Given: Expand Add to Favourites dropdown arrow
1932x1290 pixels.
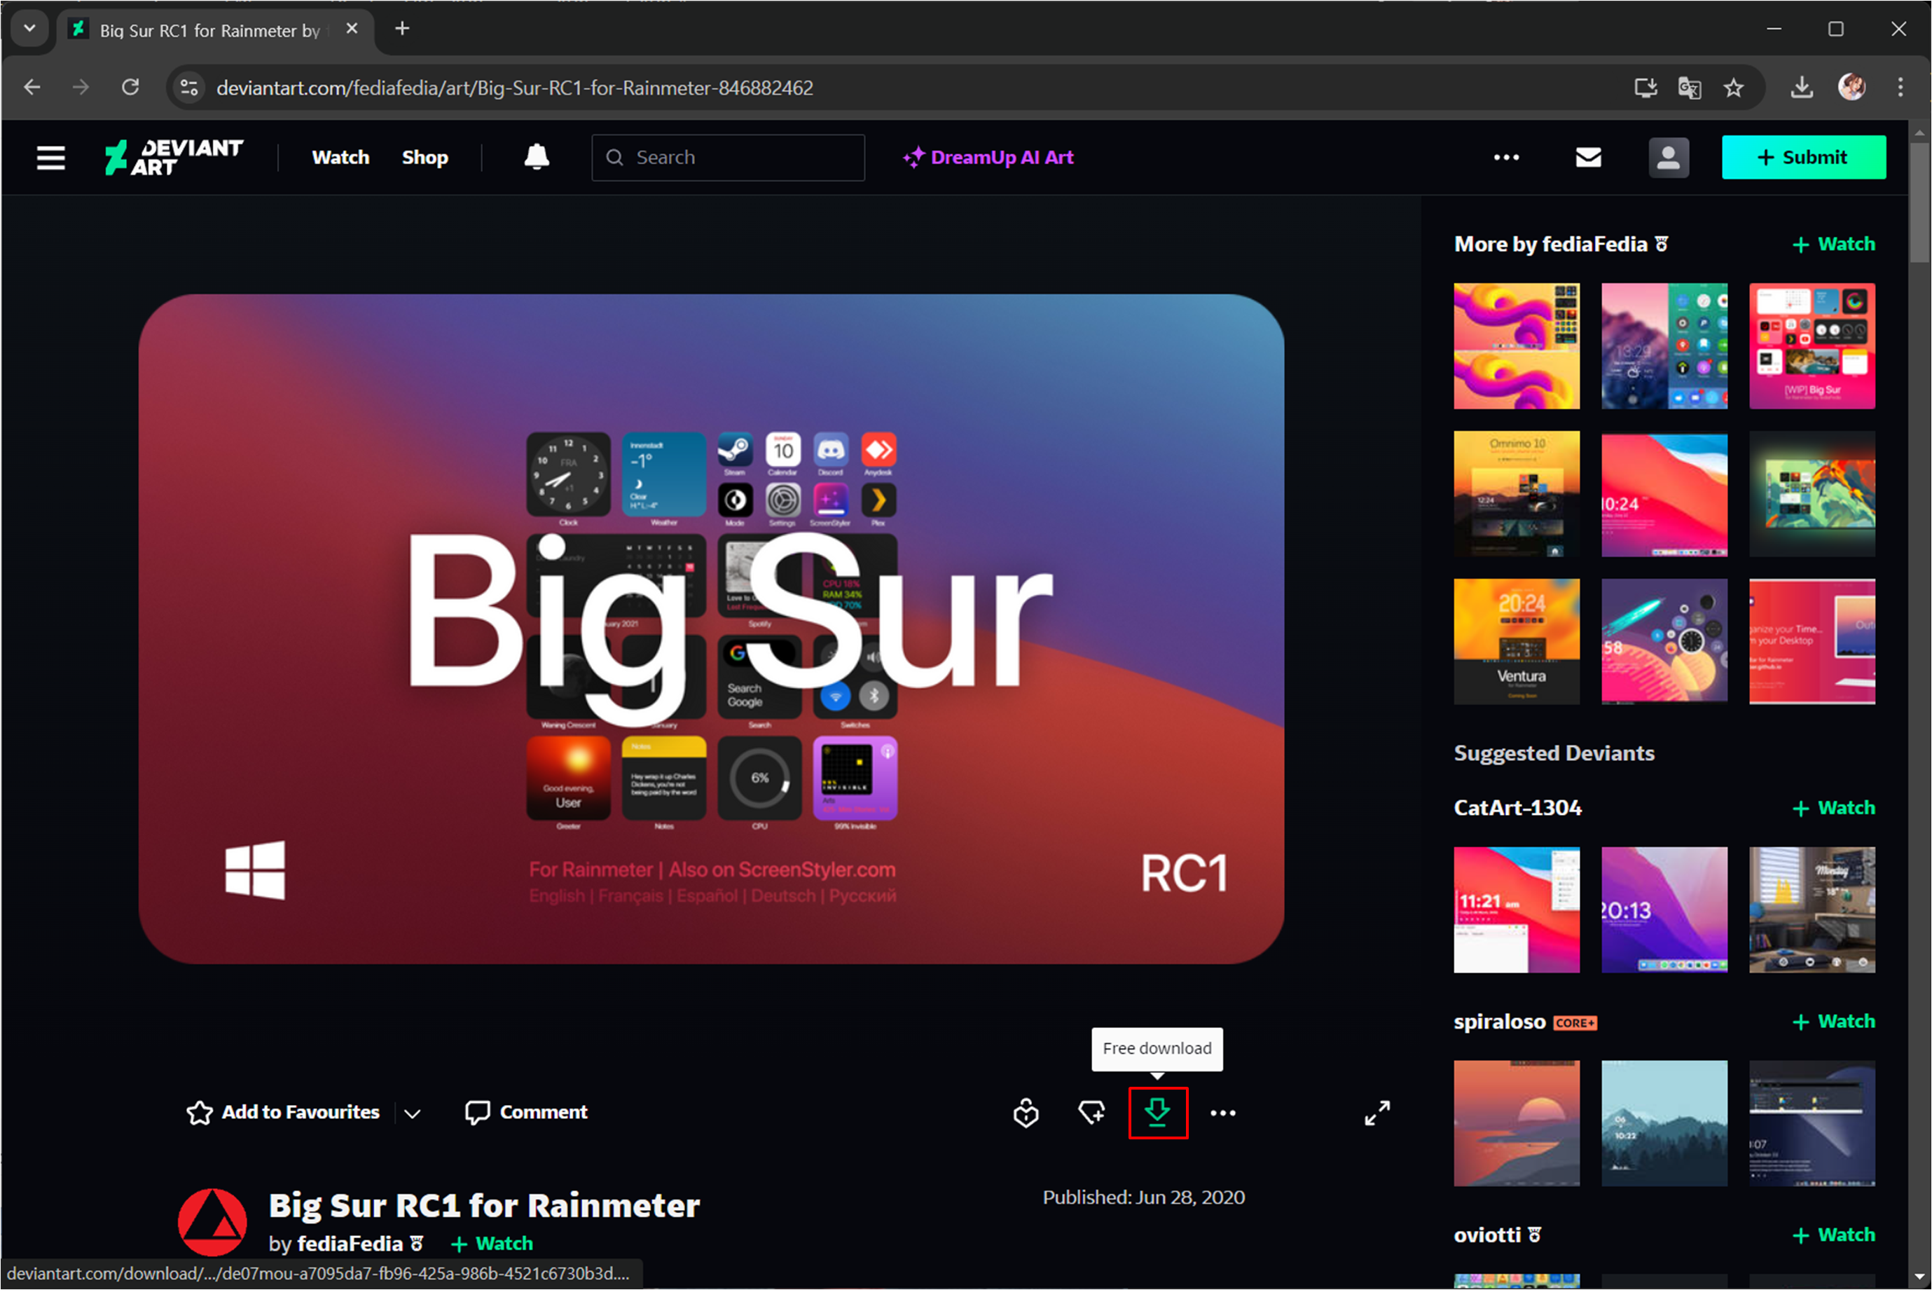Looking at the screenshot, I should [412, 1113].
